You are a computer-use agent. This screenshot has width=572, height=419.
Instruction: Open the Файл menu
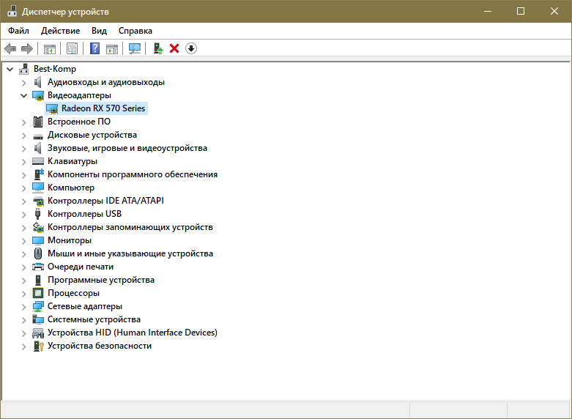pos(18,31)
